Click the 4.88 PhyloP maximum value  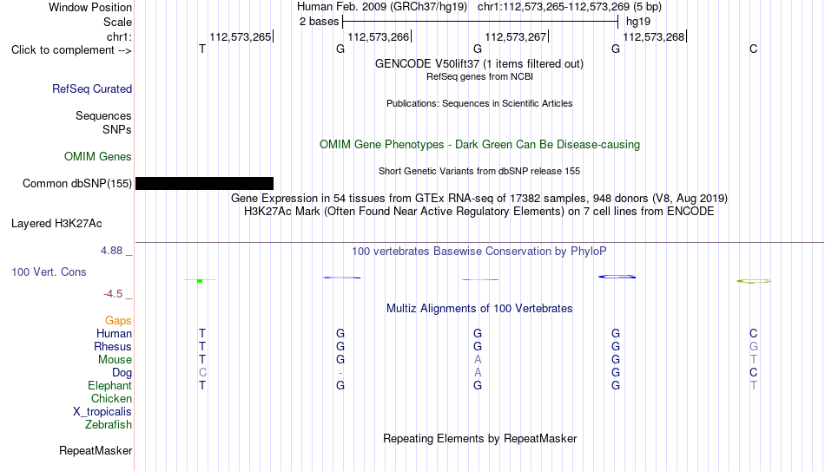pyautogui.click(x=111, y=251)
